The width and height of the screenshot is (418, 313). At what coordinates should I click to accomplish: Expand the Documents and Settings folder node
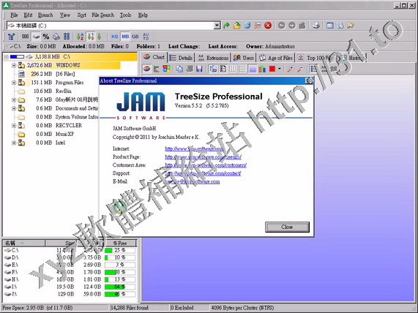14,108
